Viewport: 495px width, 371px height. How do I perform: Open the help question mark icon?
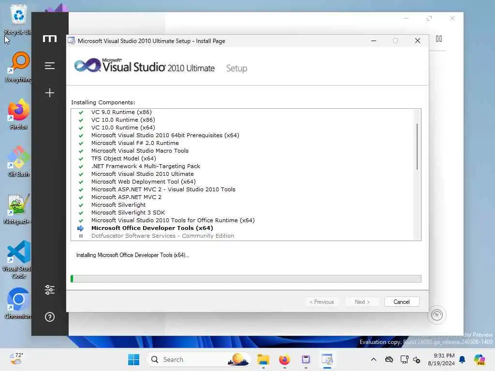tap(50, 317)
